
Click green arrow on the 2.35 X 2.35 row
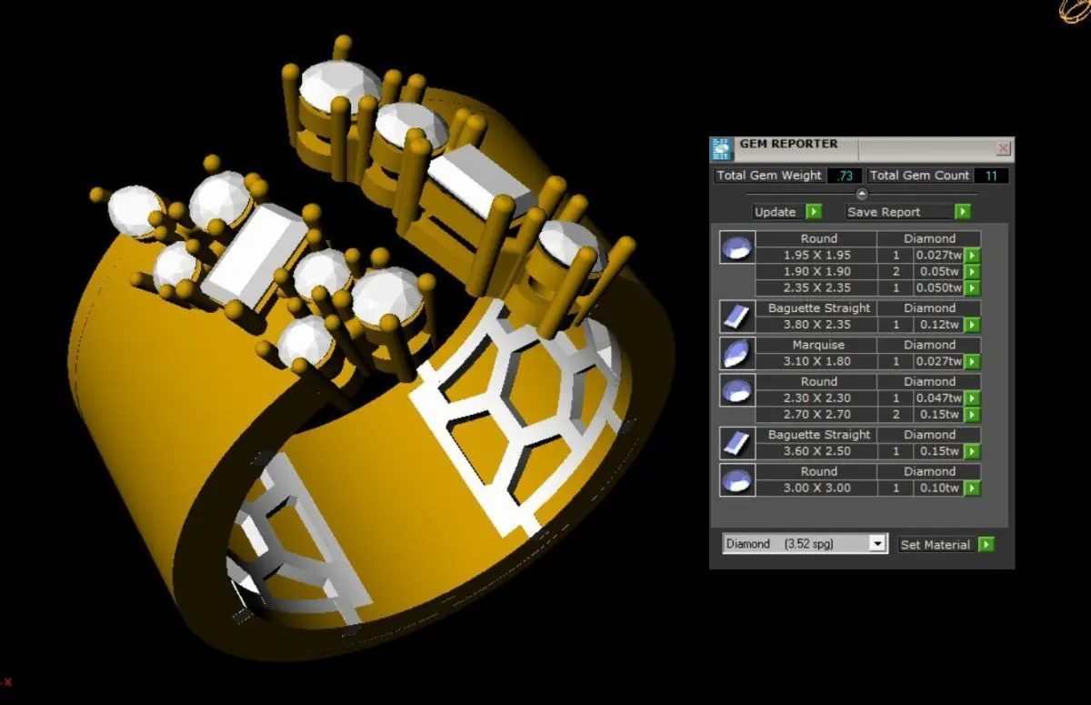coord(972,288)
